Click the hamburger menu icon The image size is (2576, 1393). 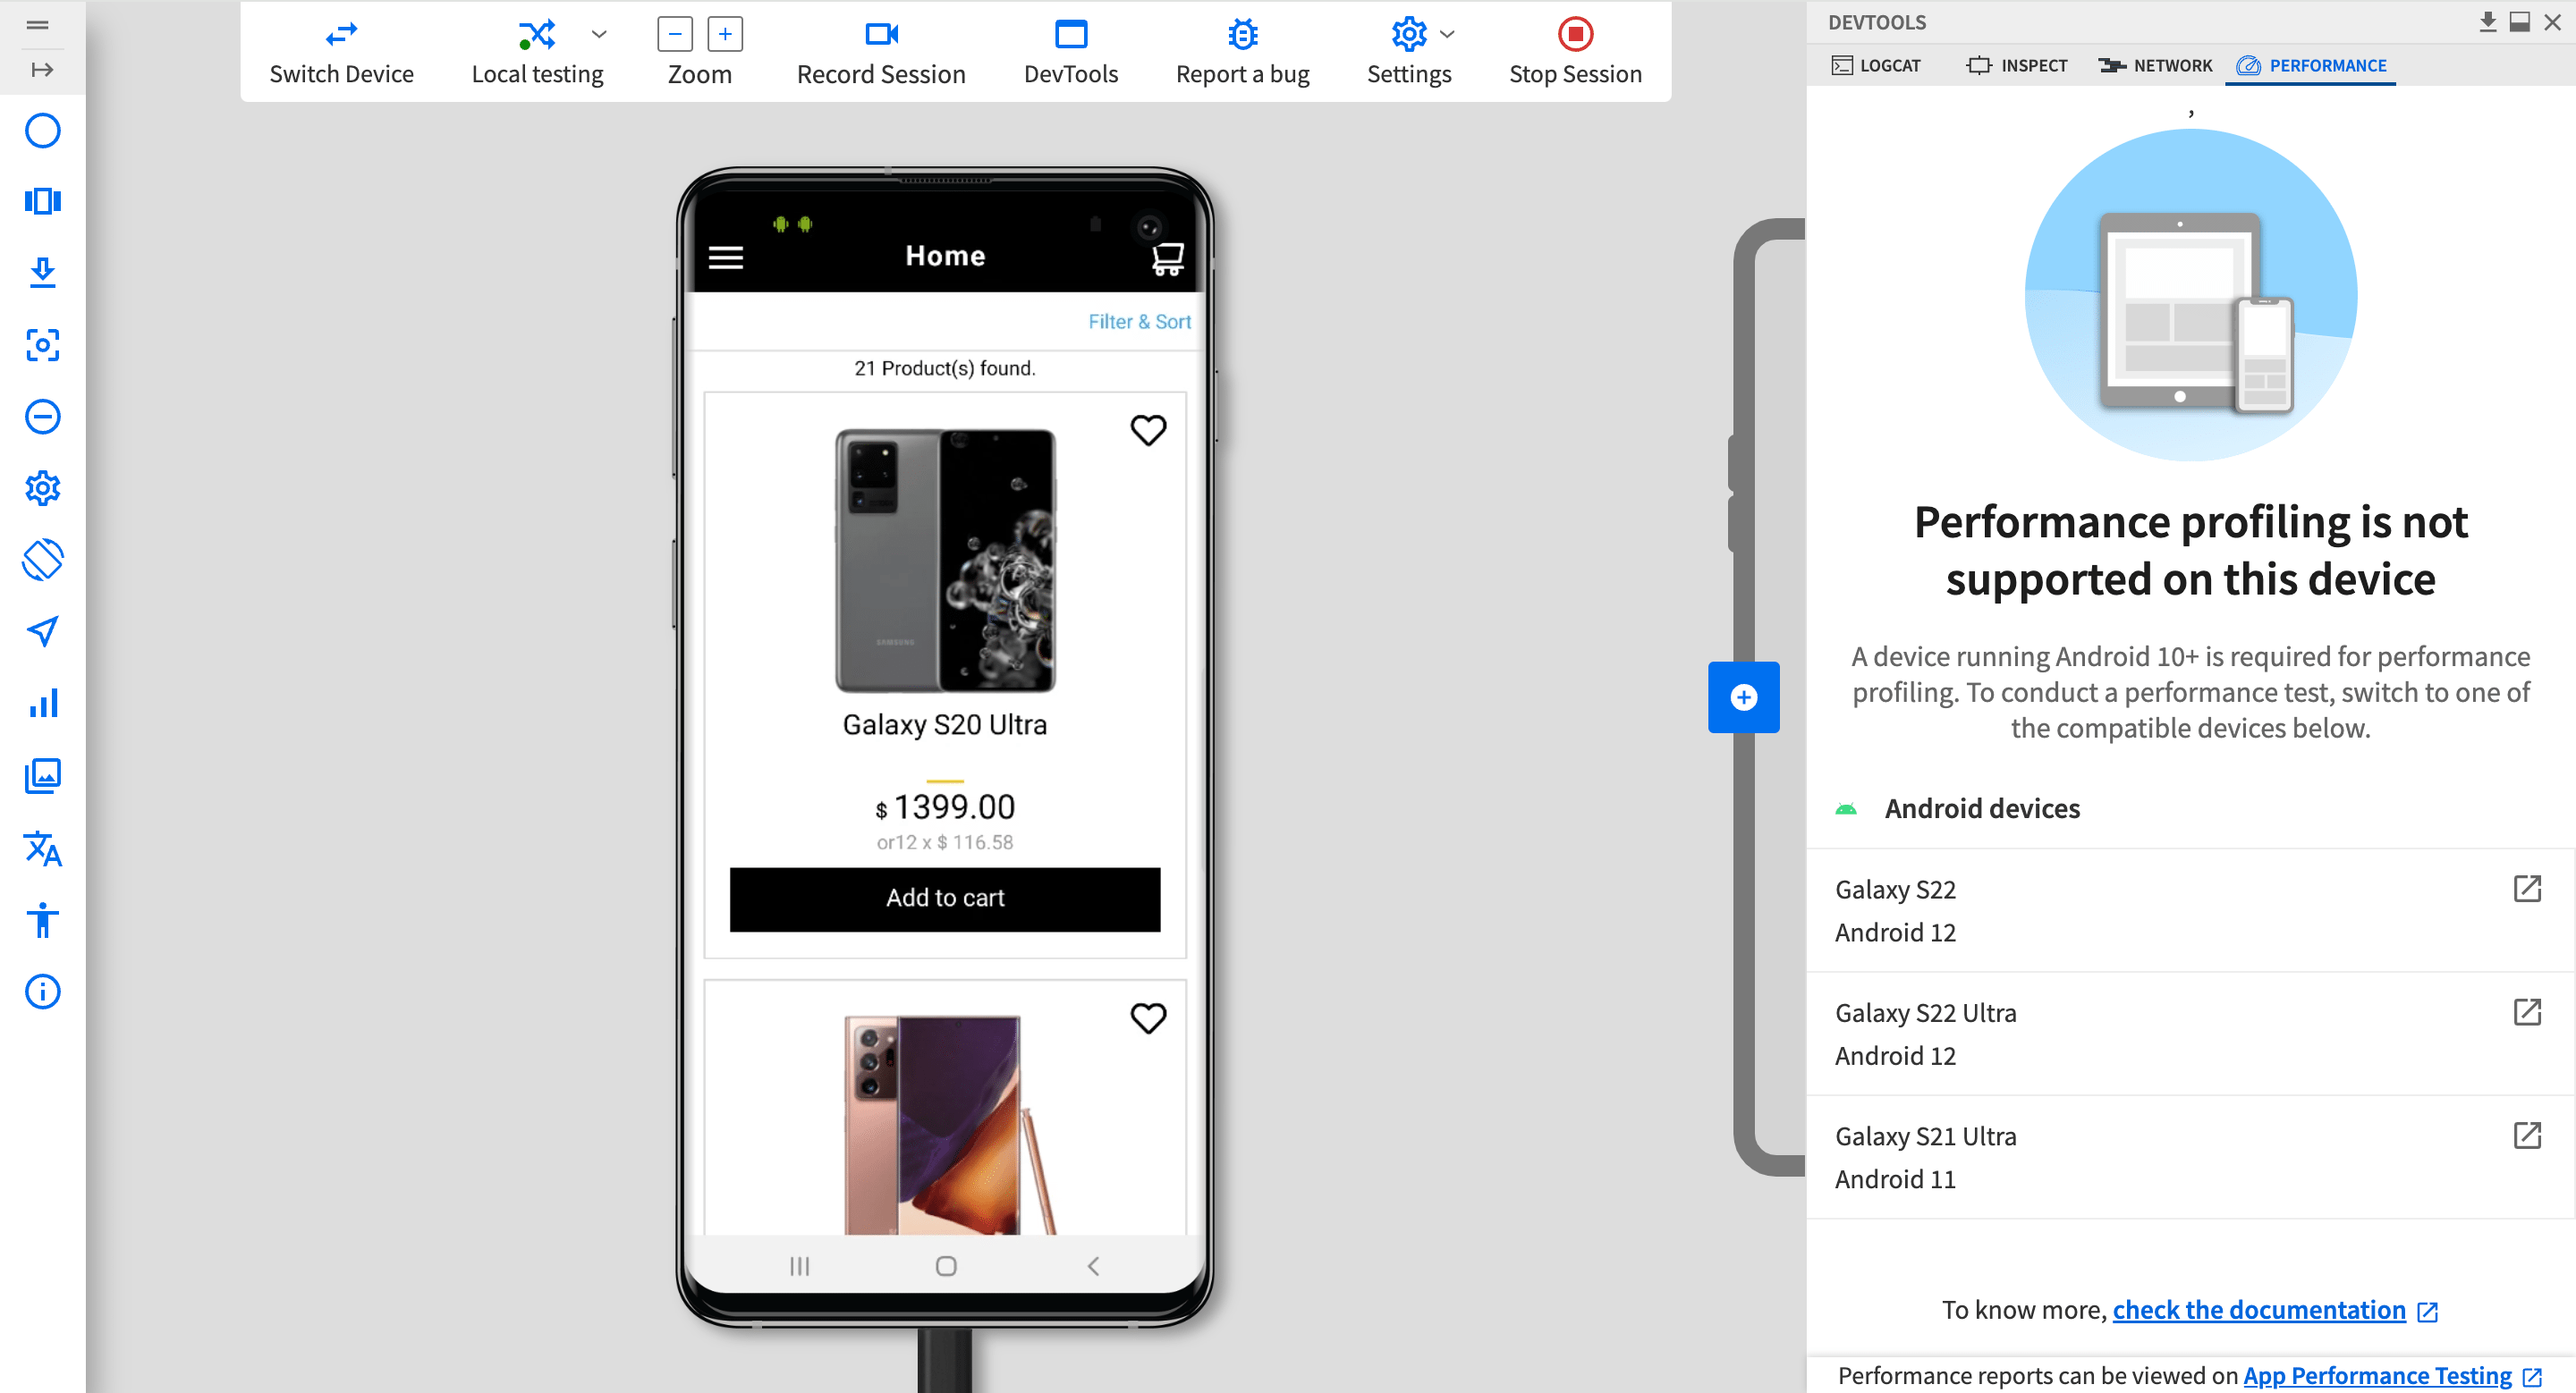click(x=726, y=257)
